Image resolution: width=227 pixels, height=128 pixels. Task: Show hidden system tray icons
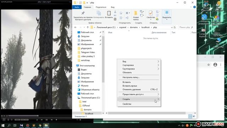point(179,126)
